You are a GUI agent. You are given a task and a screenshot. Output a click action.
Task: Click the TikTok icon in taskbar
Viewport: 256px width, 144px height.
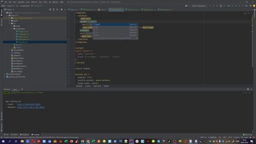point(169,141)
